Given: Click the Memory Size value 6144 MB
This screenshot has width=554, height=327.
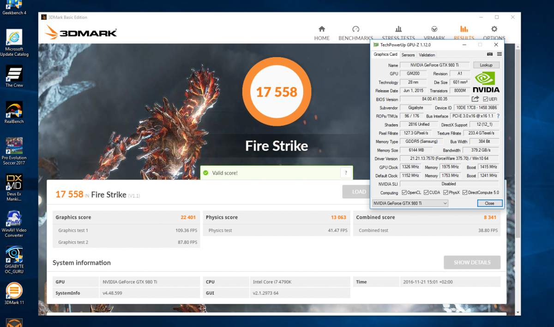Looking at the screenshot, I should point(417,150).
